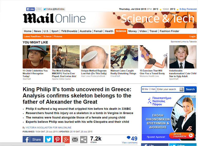Pin article with the Pinterest icon
This screenshot has width=198, height=146.
pos(57,139)
